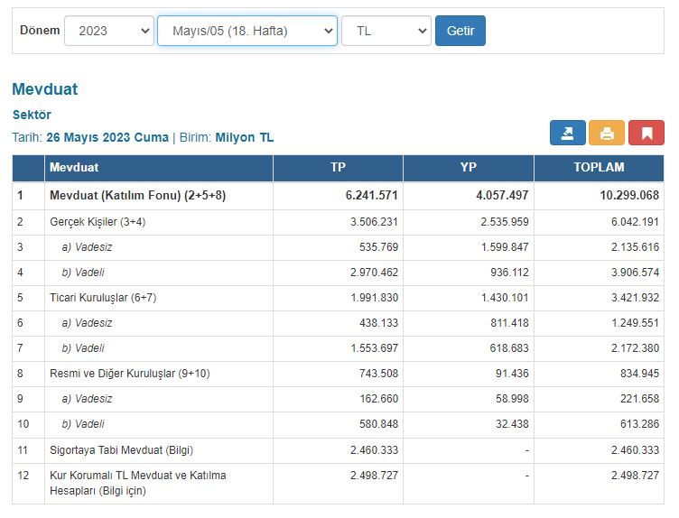Open the TL currency dropdown
The width and height of the screenshot is (679, 518).
(386, 31)
